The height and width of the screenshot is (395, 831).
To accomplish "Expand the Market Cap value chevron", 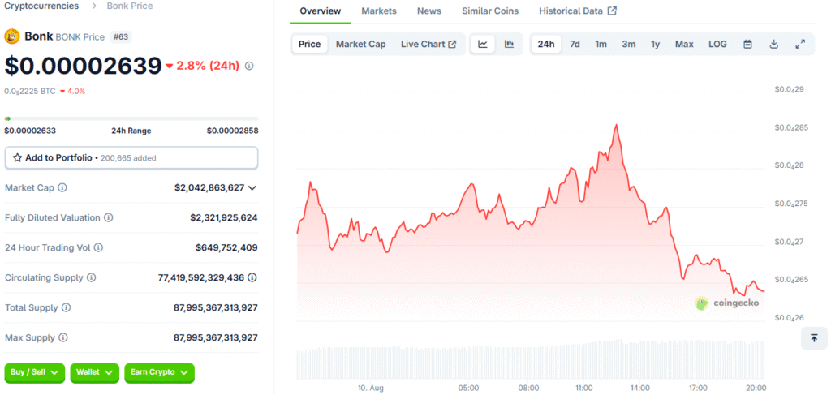I will point(252,187).
